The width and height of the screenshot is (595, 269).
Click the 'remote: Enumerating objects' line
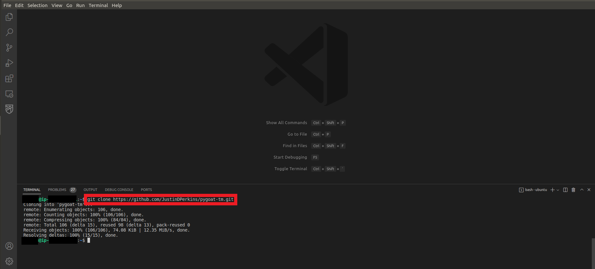coord(73,210)
